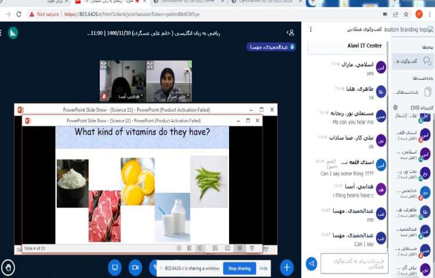Click the Not secure warning indicator
The image size is (435, 278).
point(45,14)
